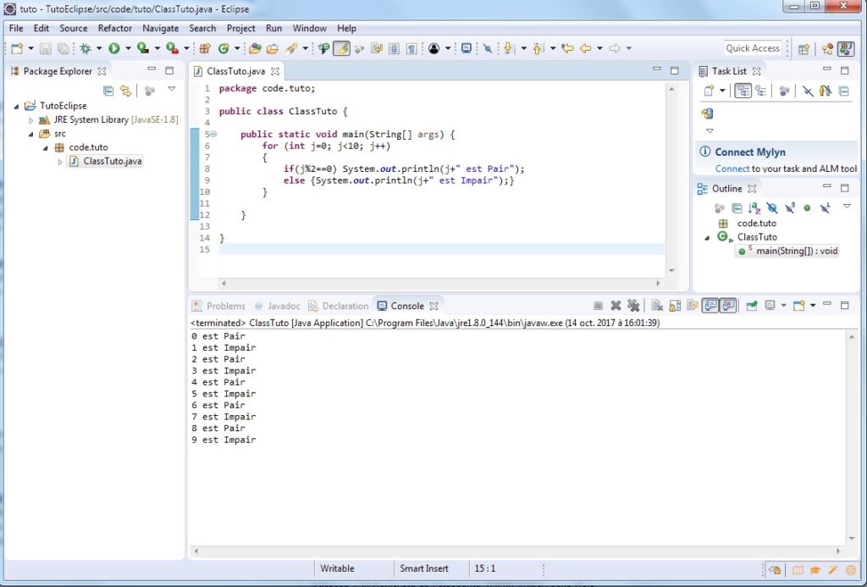Image resolution: width=867 pixels, height=587 pixels.
Task: Toggle scroll lock in the Console view
Action: (x=674, y=306)
